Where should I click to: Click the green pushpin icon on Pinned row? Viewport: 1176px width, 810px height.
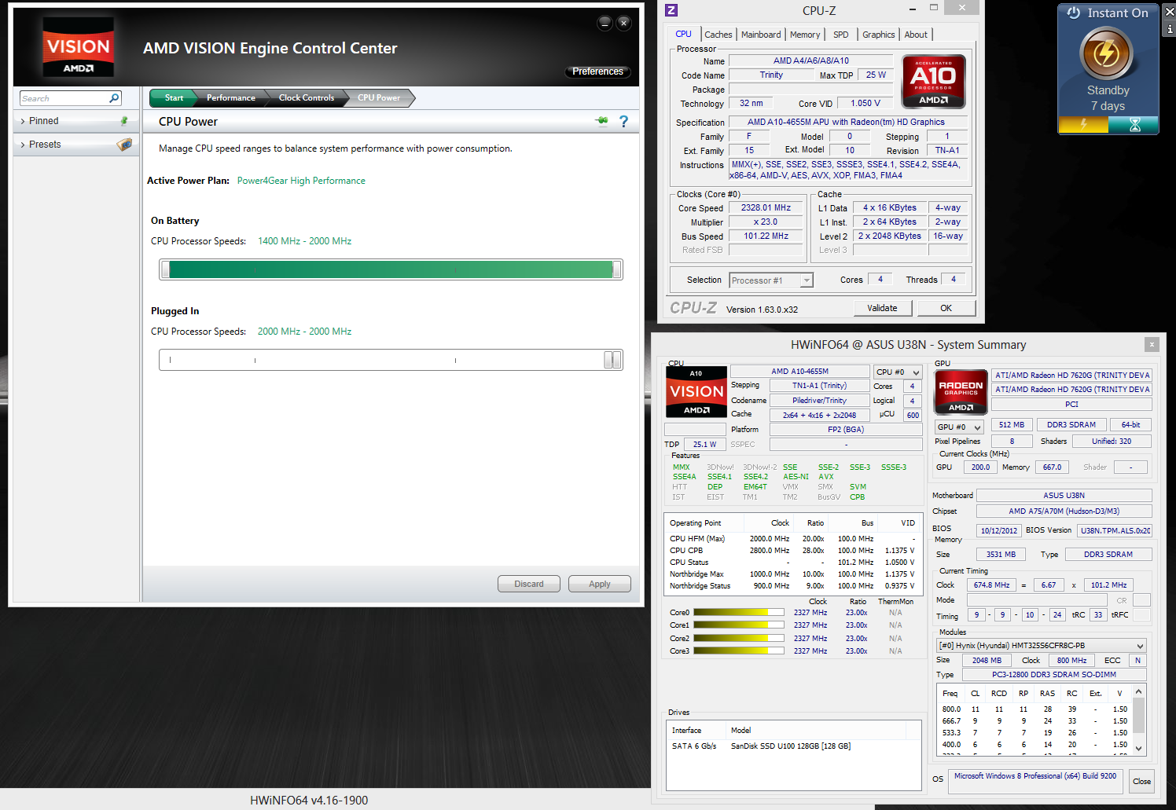click(123, 121)
